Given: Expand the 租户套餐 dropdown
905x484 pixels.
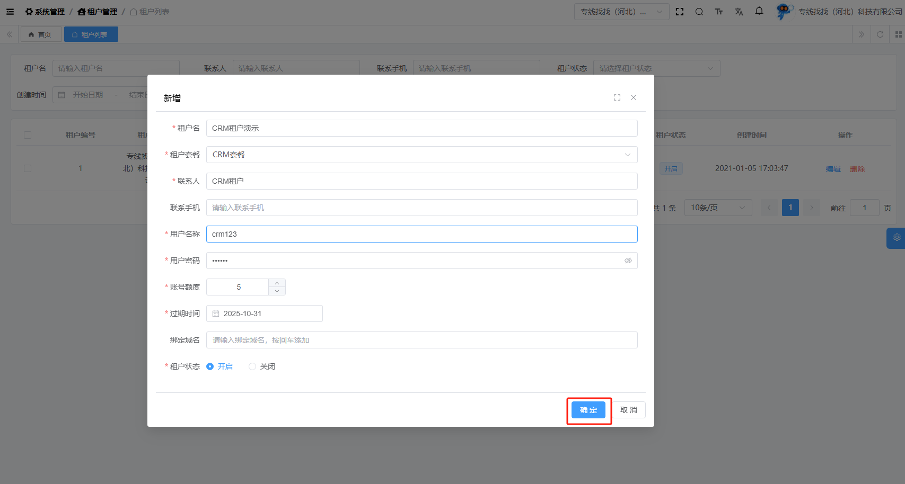Looking at the screenshot, I should point(421,155).
